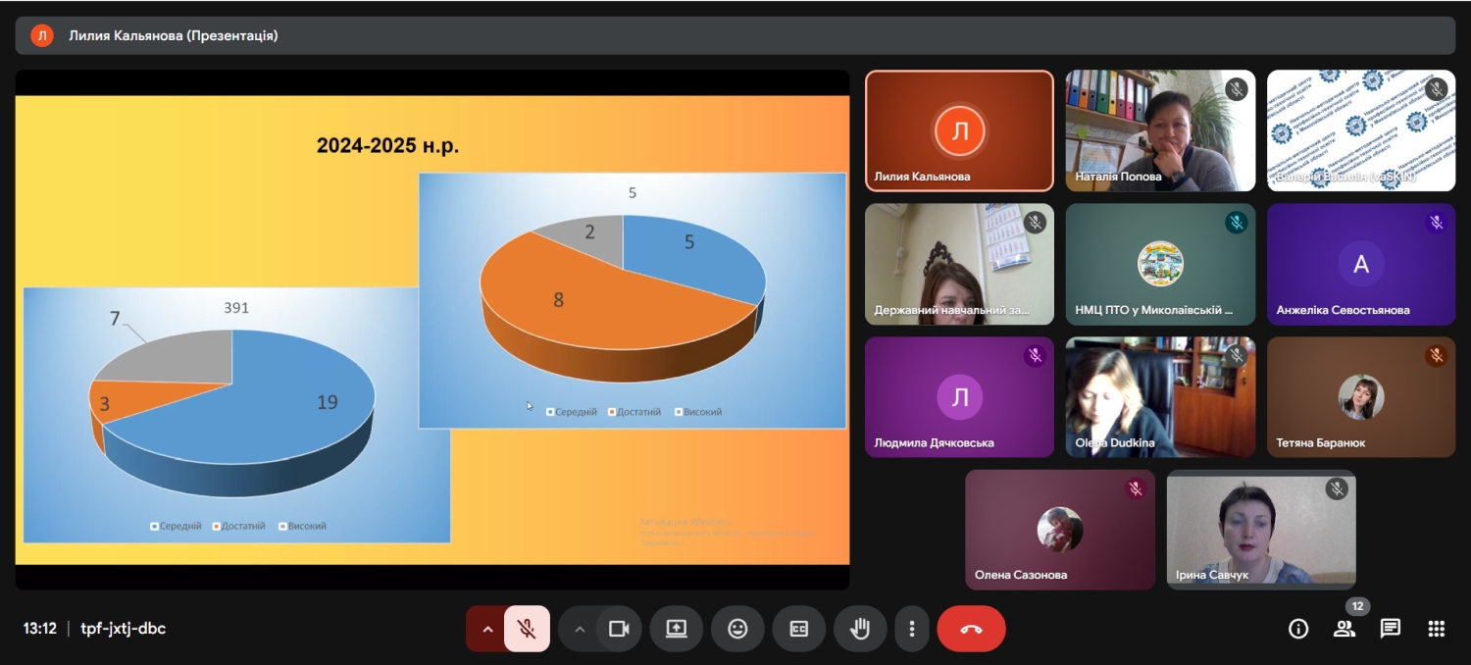Select Людмила Дячковська participant tile

point(959,397)
